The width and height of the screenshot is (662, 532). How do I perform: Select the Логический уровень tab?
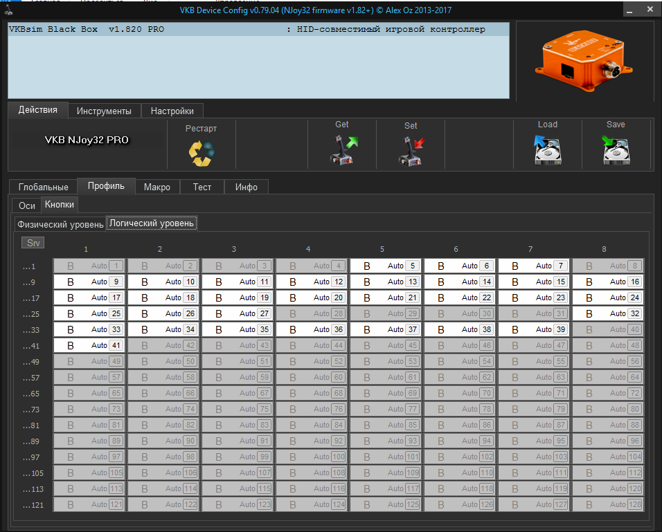click(152, 223)
